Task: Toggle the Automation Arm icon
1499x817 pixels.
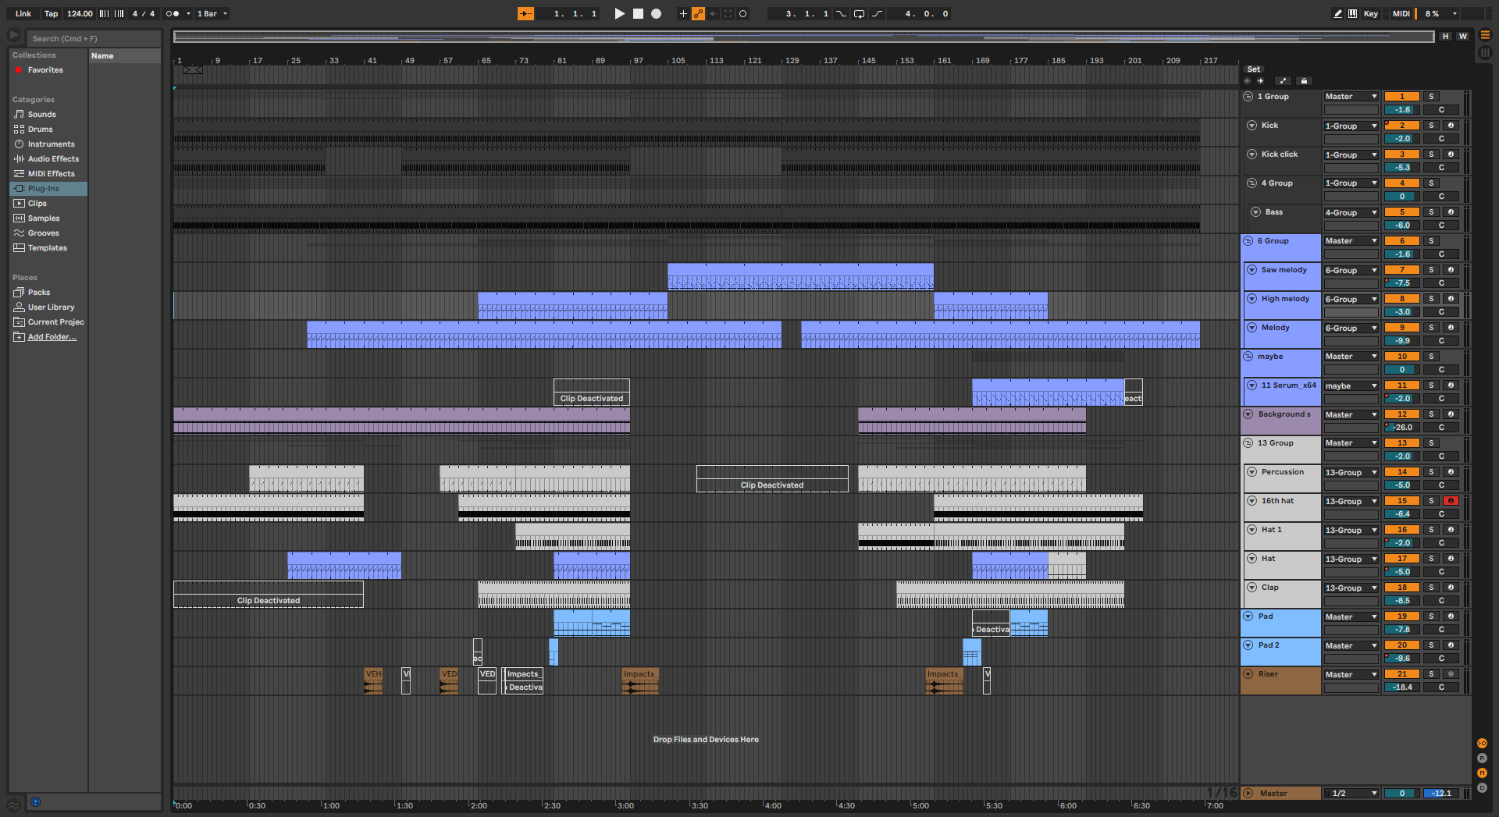Action: pyautogui.click(x=698, y=13)
